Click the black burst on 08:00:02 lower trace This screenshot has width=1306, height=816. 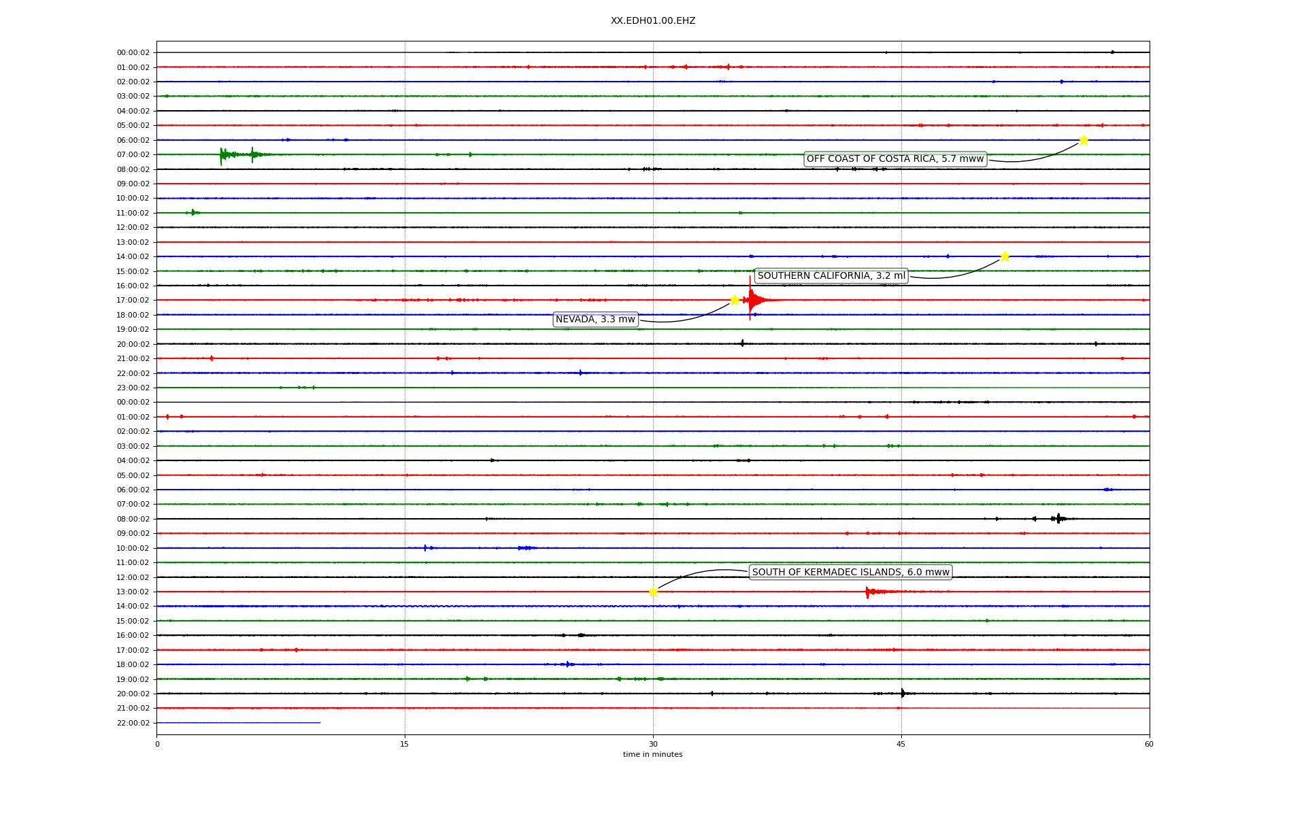(1058, 519)
